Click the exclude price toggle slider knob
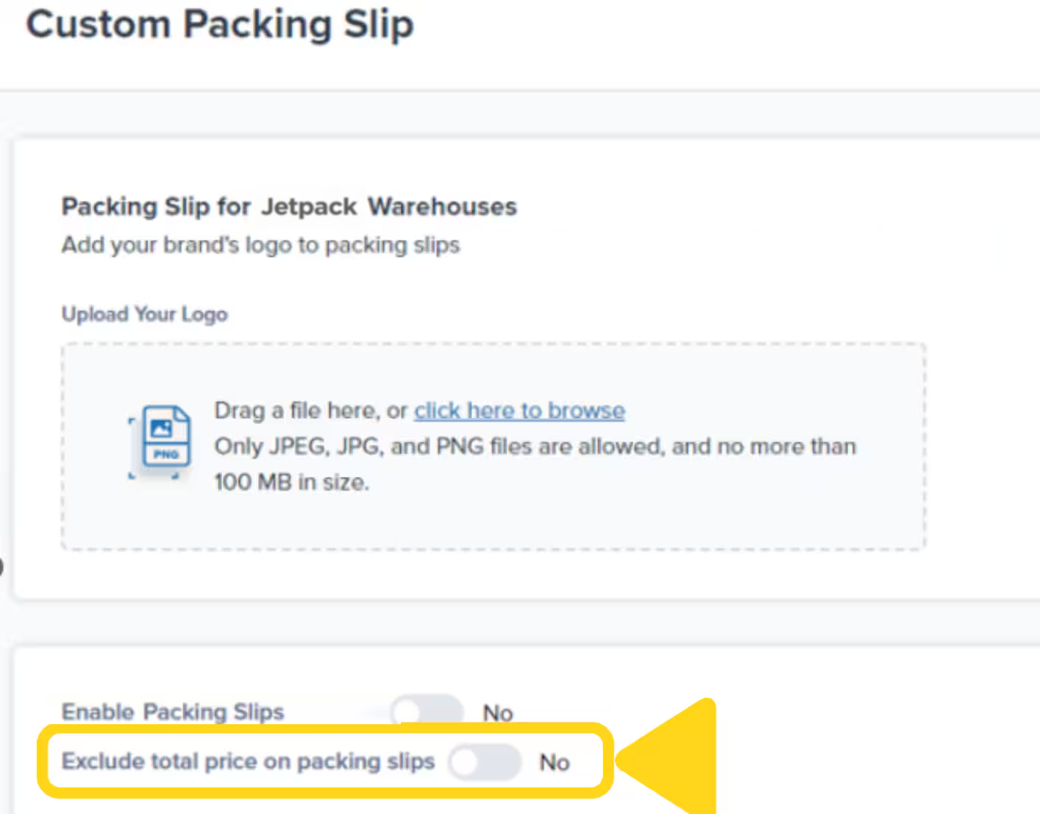Image resolution: width=1040 pixels, height=814 pixels. (467, 762)
